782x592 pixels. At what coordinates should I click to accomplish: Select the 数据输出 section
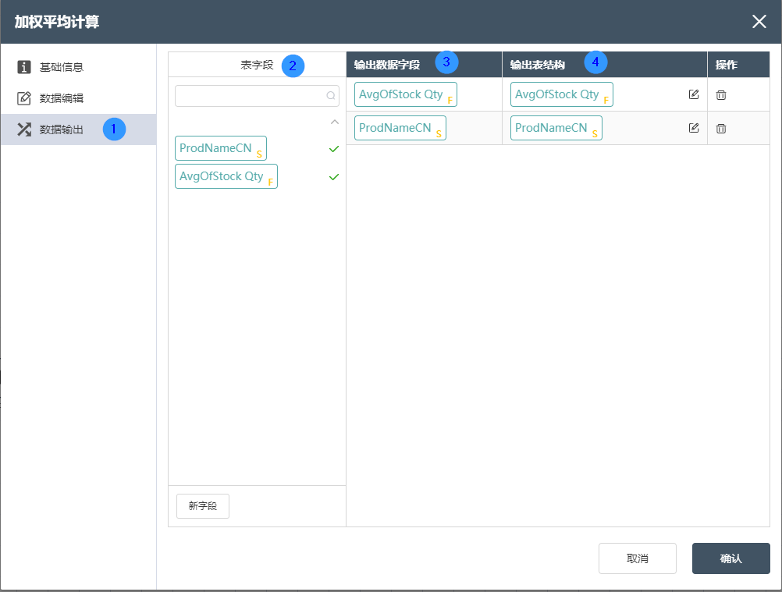(78, 129)
